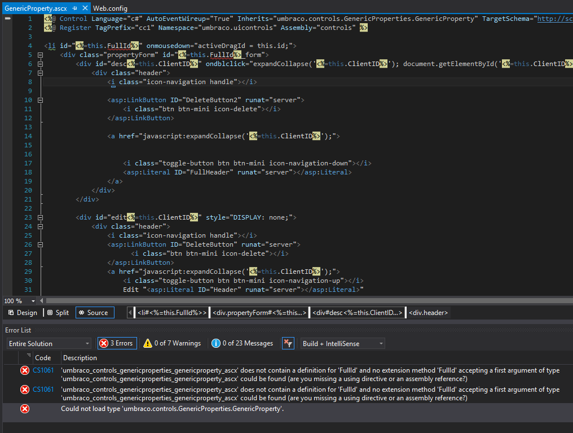This screenshot has height=433, width=573.
Task: Open the second CS1061 error code link
Action: (43, 390)
